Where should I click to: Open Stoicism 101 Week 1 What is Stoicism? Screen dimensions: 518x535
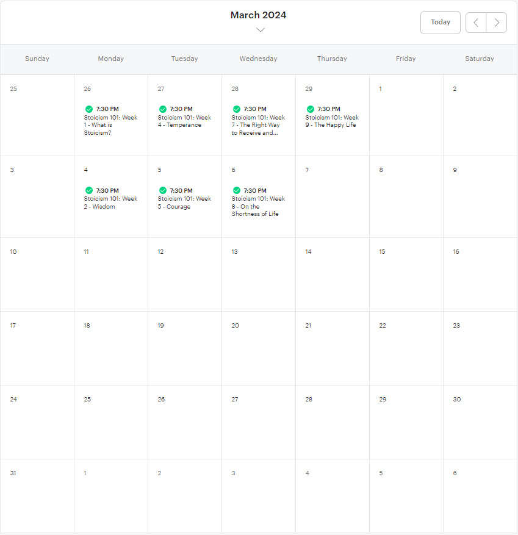point(110,121)
